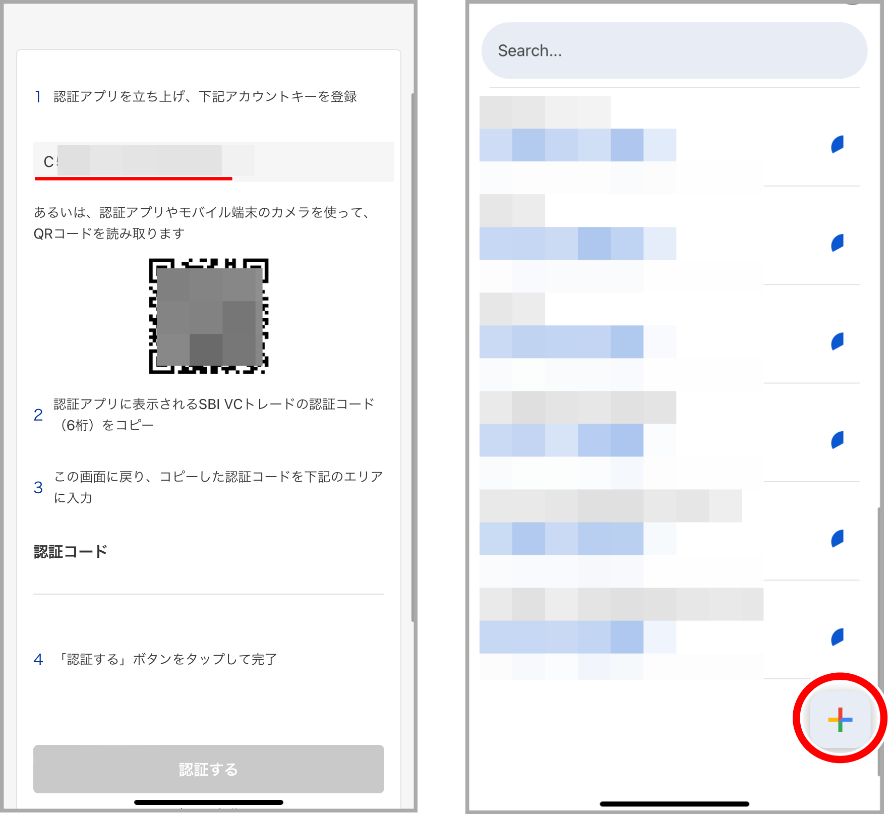Screen dimensions: 891x814
Task: Tap the home indicator bar on authenticator screen
Action: [x=674, y=804]
